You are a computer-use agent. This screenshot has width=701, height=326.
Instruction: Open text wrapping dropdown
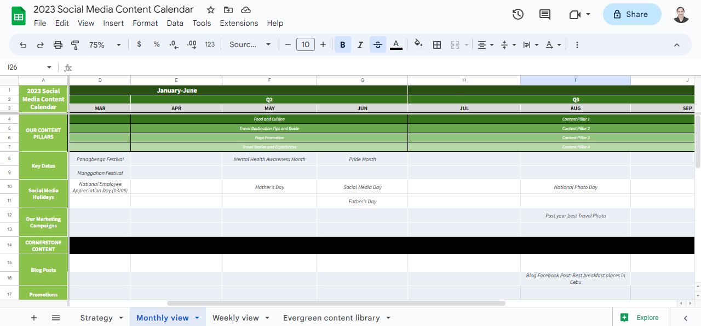531,45
